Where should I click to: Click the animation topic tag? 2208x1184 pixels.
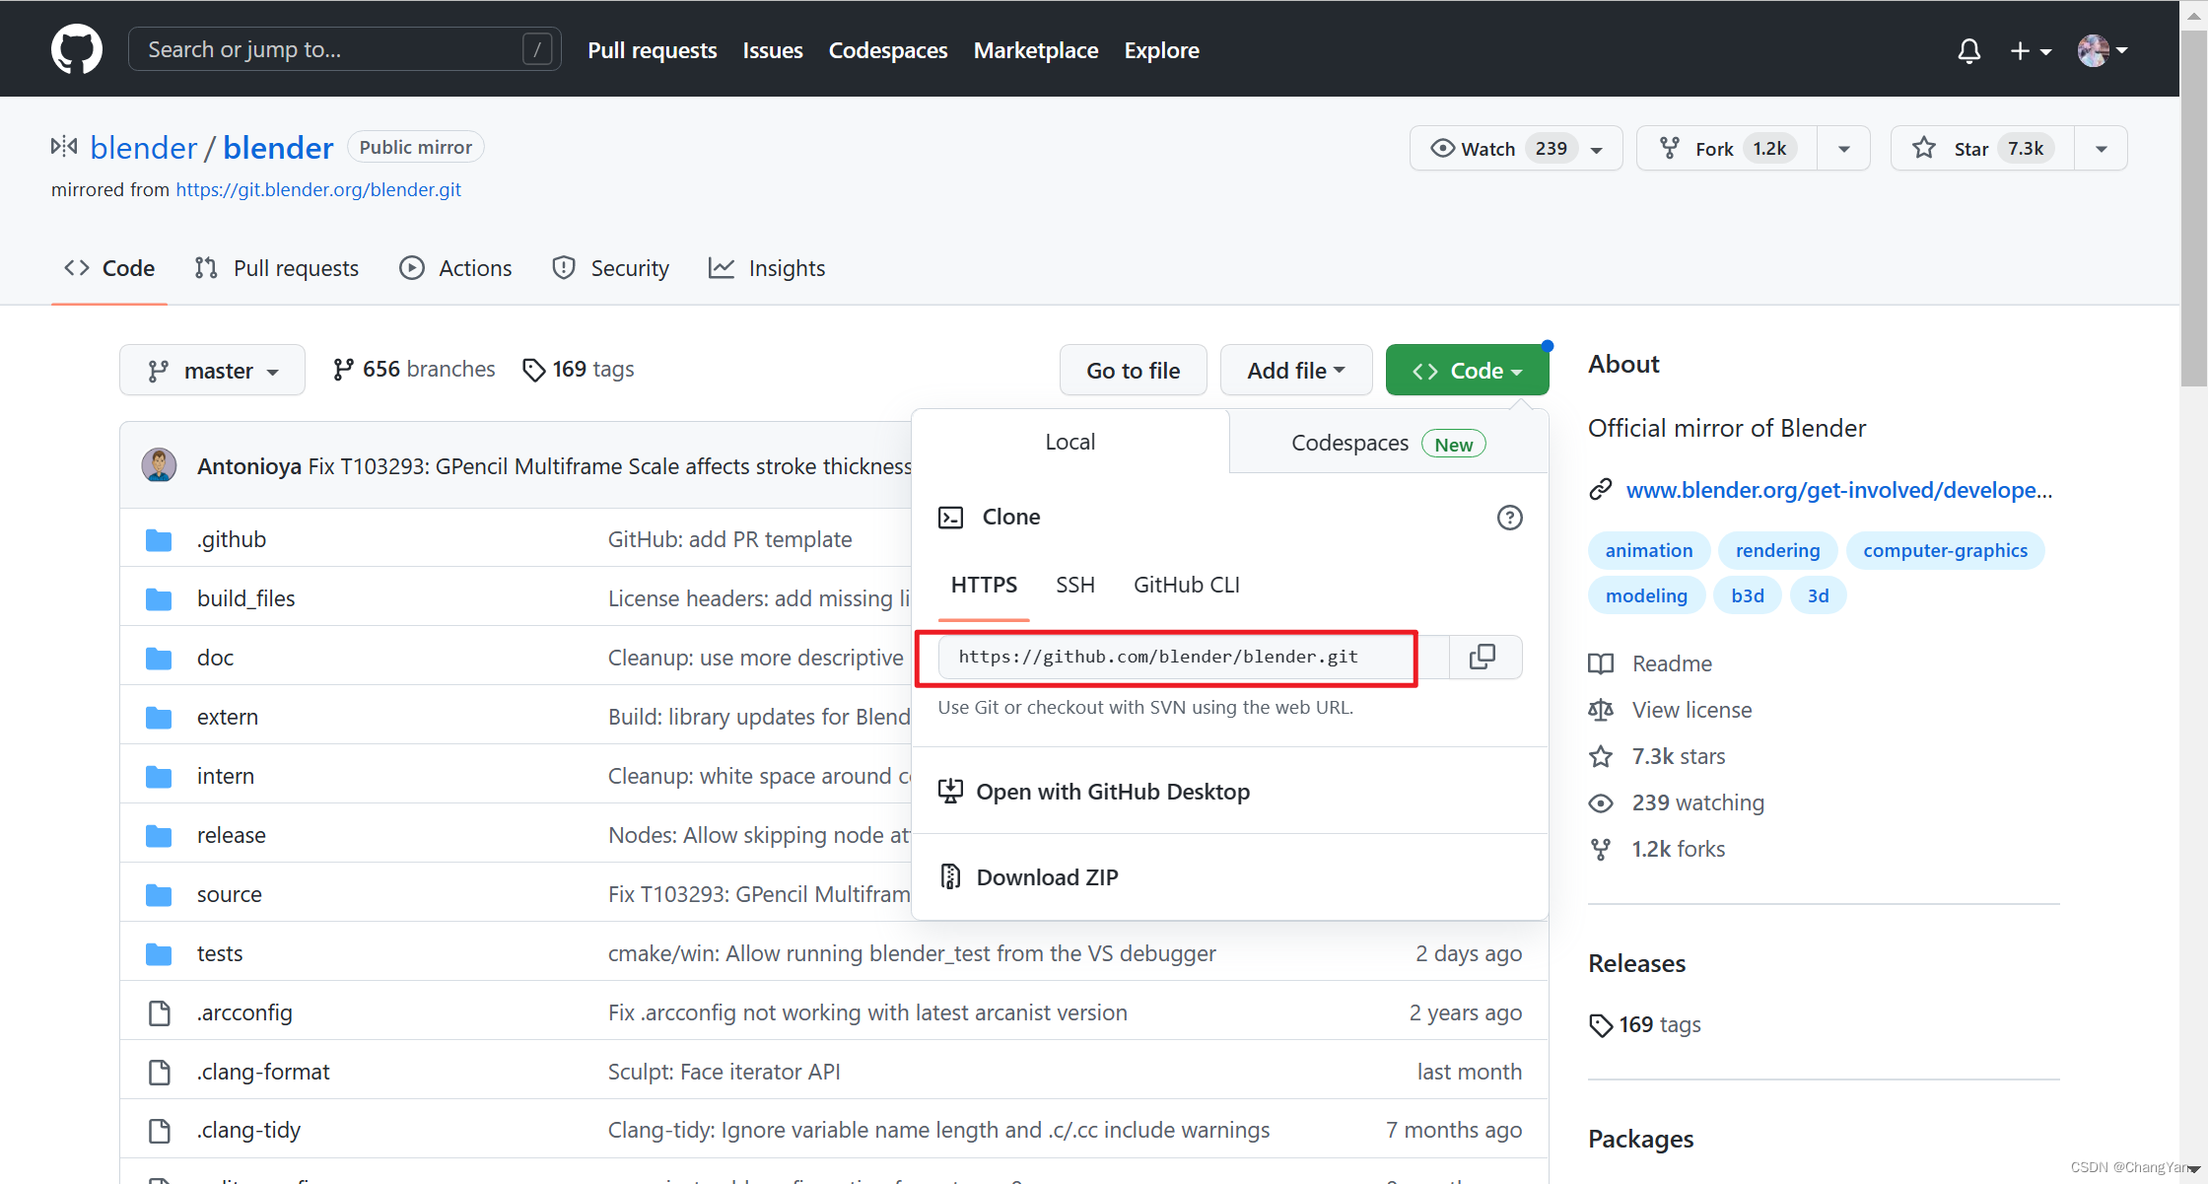[1647, 549]
